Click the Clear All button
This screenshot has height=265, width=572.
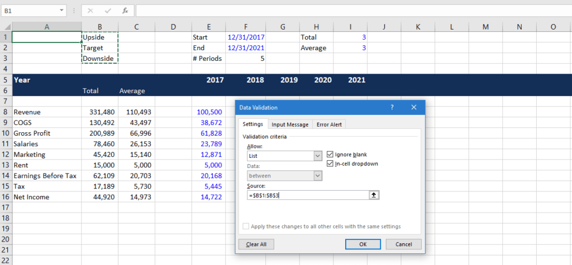point(256,244)
